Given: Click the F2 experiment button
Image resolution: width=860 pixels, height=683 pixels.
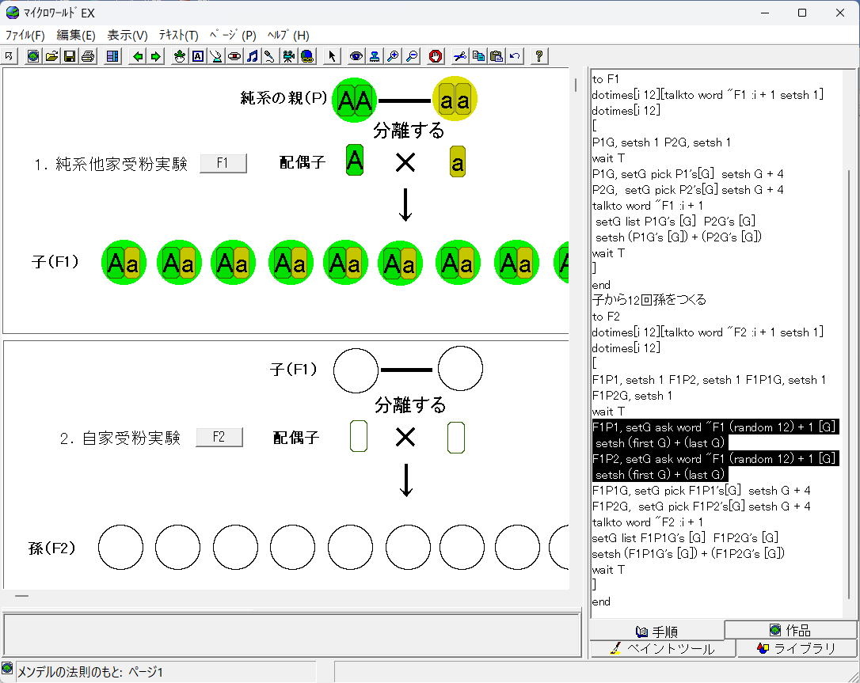Looking at the screenshot, I should [219, 437].
